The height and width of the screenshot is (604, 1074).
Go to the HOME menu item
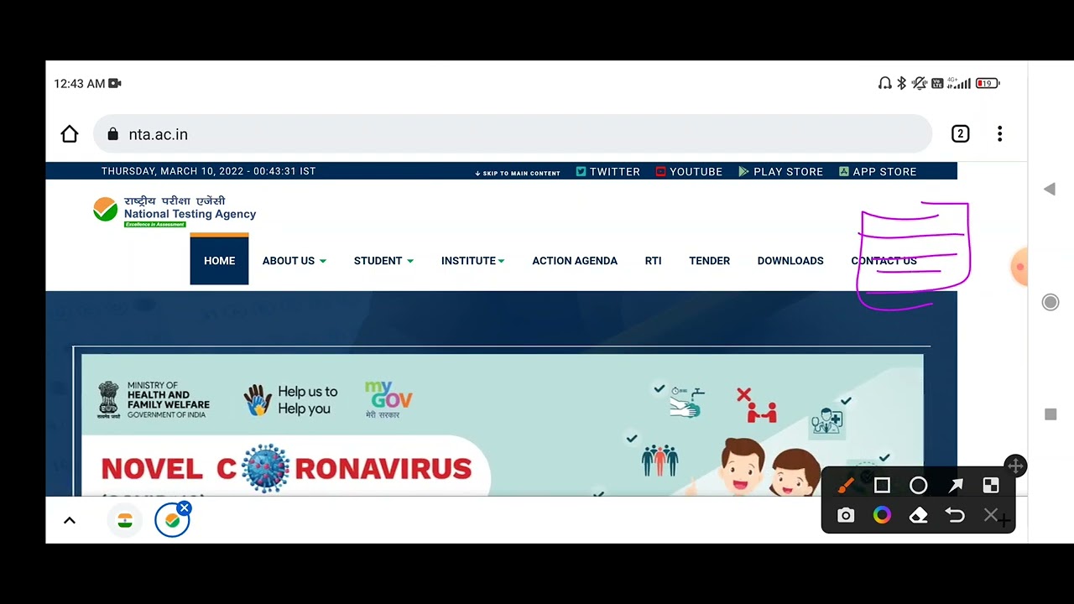click(219, 261)
